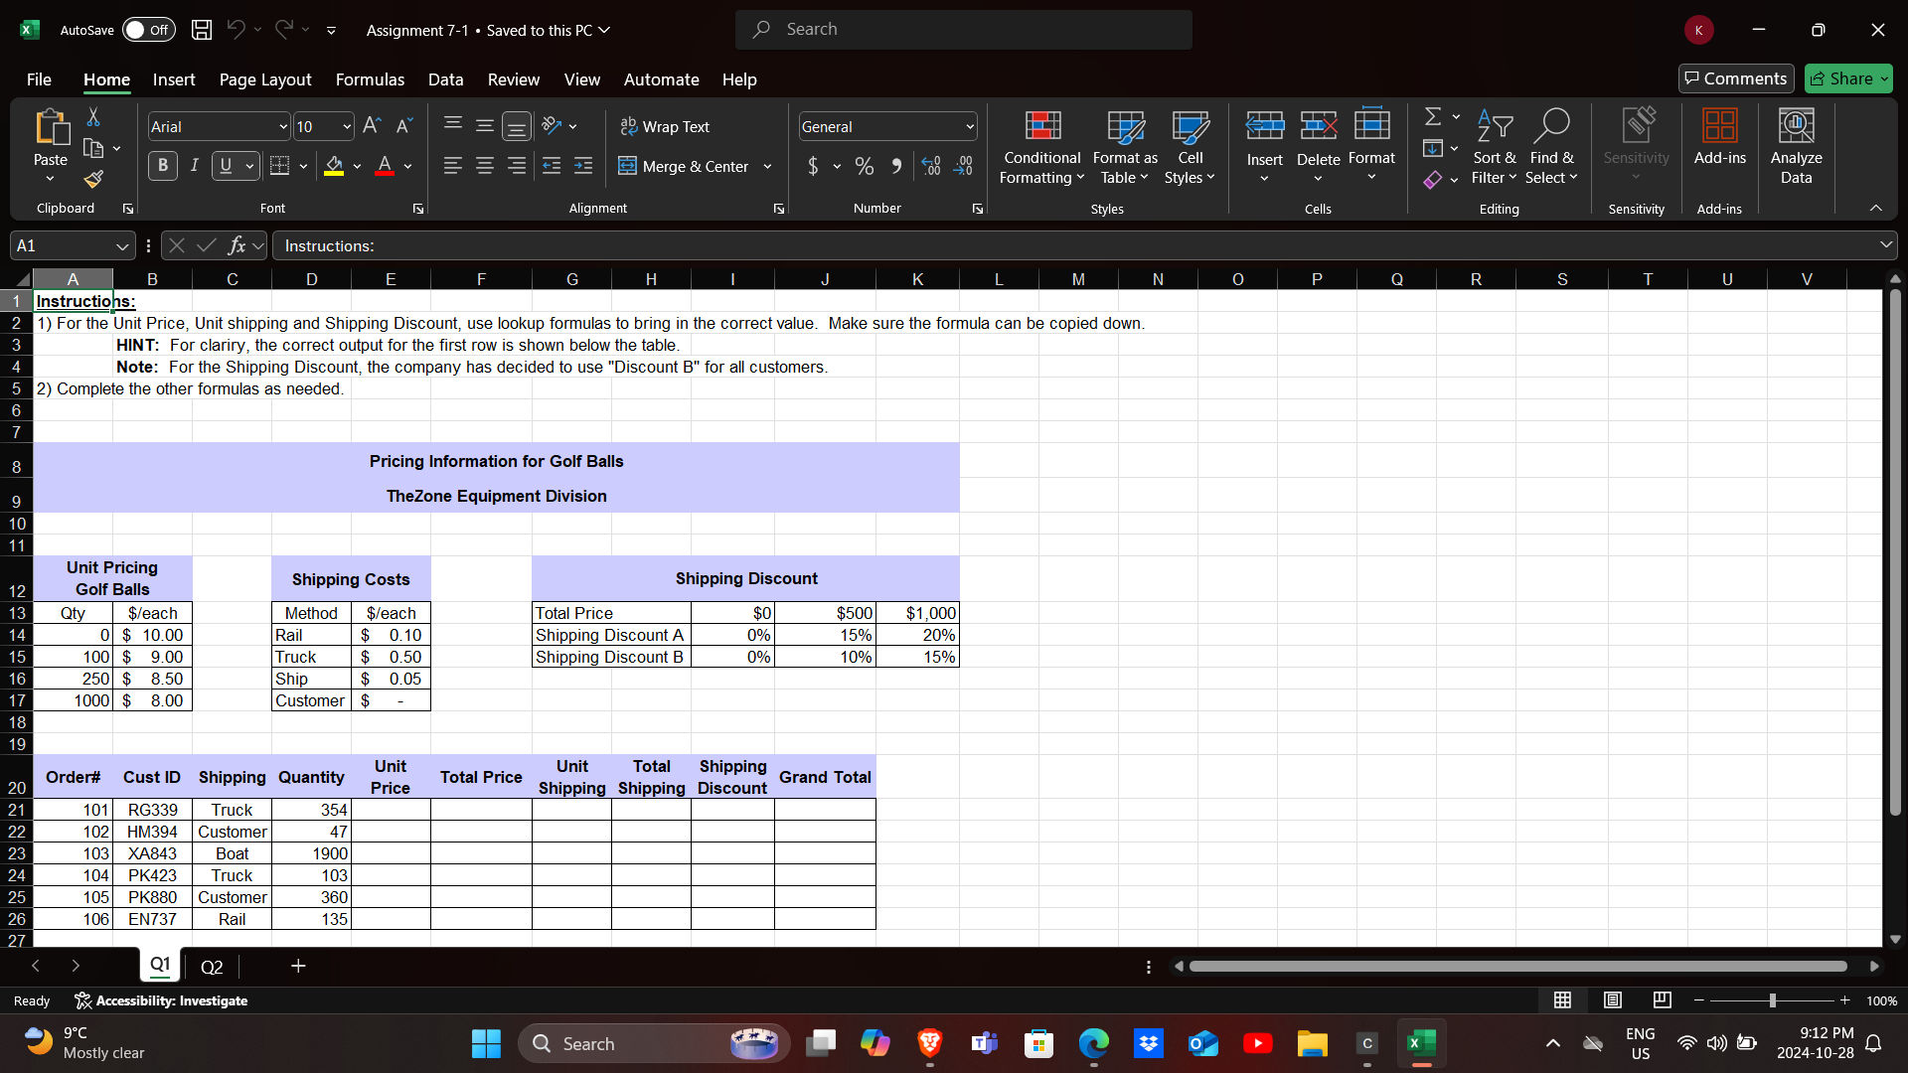
Task: Click the Cut scissors icon
Action: (x=93, y=117)
